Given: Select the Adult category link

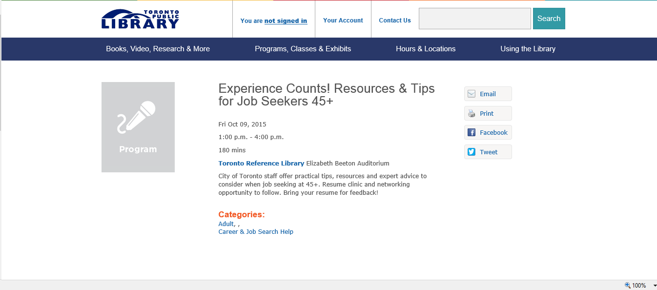Looking at the screenshot, I should click(x=226, y=224).
